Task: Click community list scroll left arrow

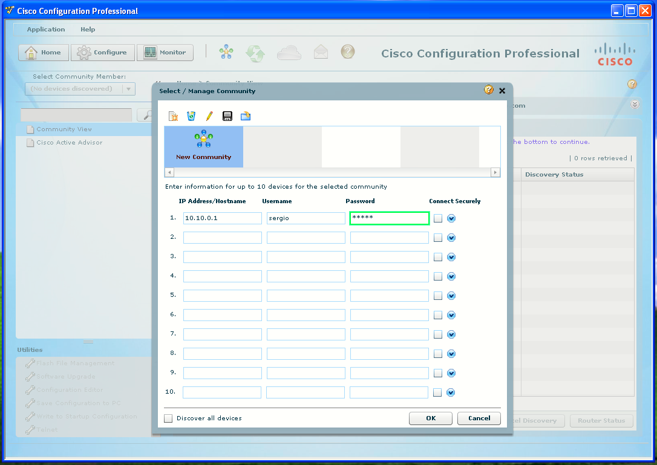Action: click(x=169, y=172)
